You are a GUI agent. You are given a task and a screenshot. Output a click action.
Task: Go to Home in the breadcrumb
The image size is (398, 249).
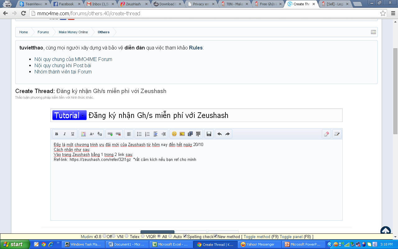pyautogui.click(x=23, y=32)
